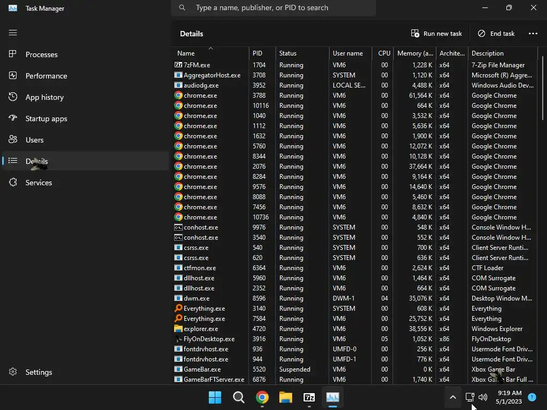Sort by the Status column header
The image size is (547, 410).
click(302, 53)
